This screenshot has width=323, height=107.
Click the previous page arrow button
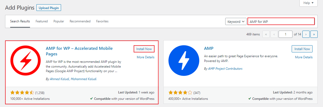click(274, 34)
